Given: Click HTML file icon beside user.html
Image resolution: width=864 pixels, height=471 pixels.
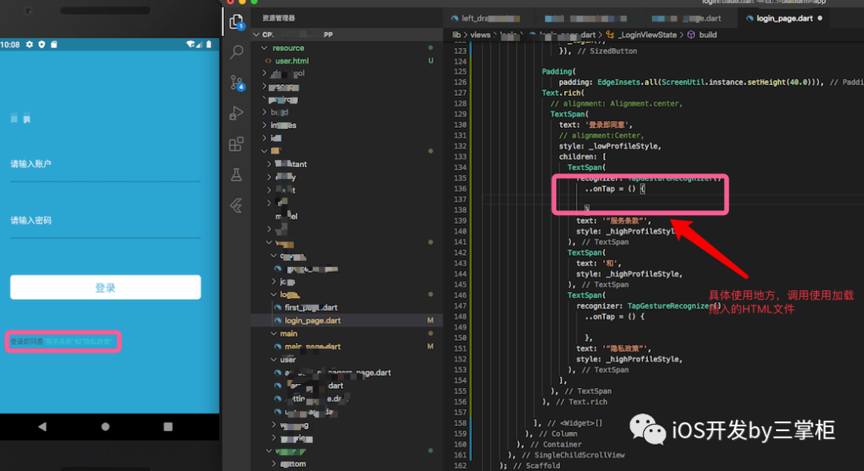Looking at the screenshot, I should pos(268,61).
